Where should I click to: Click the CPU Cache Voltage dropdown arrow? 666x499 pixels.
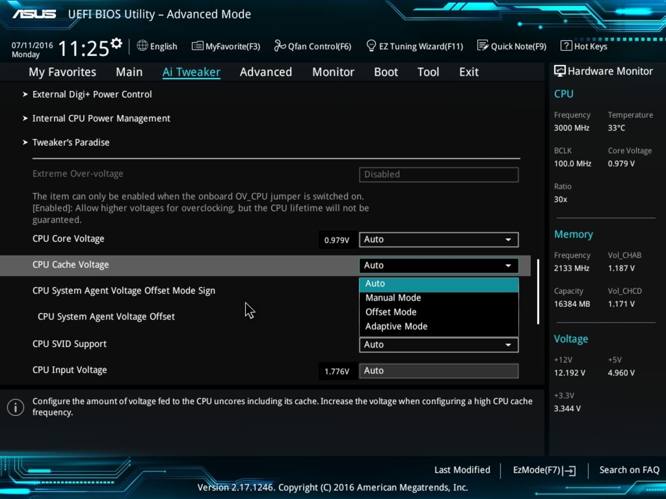[508, 266]
